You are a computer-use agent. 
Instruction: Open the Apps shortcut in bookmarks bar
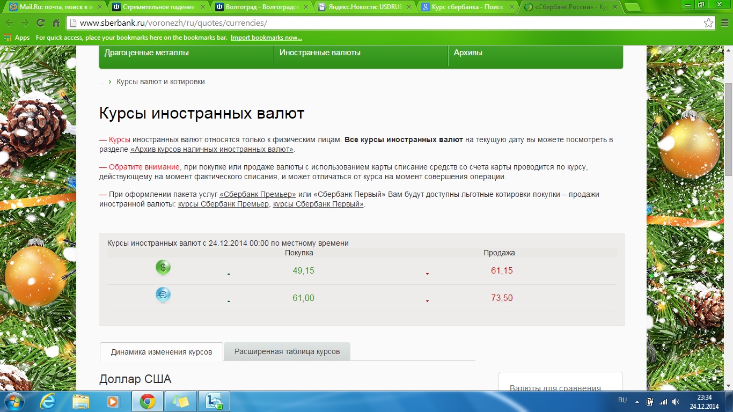17,38
